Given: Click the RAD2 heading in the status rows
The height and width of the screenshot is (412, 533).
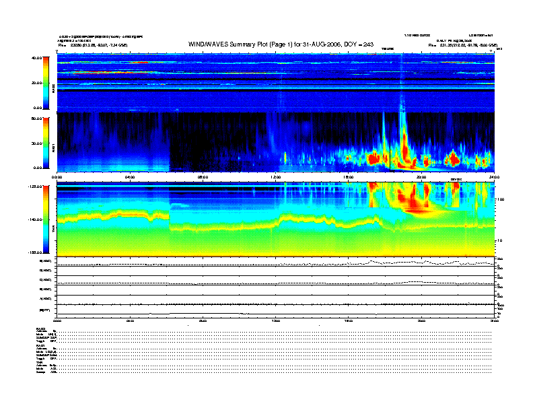Looking at the screenshot, I should click(x=40, y=329).
